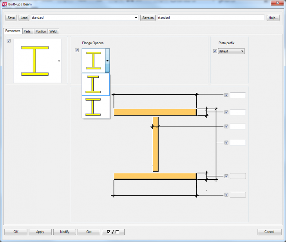
Task: Click the selected Flange Options beam thumbnail
Action: (93, 61)
